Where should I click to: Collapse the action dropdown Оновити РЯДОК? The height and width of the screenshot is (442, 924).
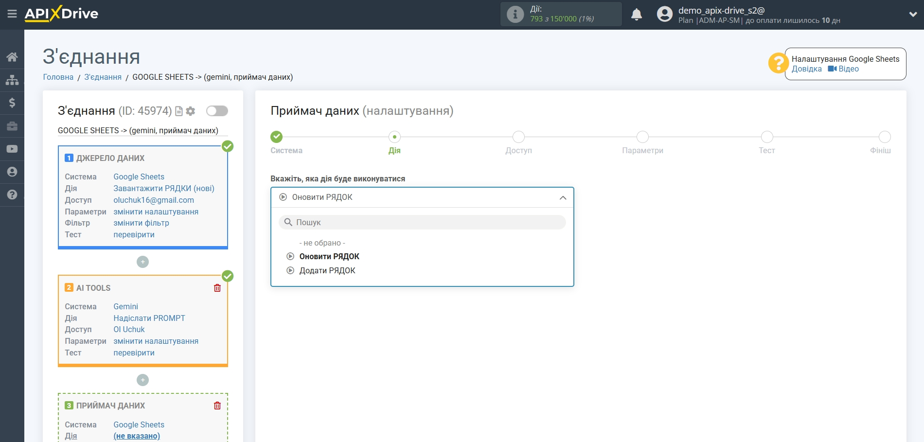click(x=422, y=197)
